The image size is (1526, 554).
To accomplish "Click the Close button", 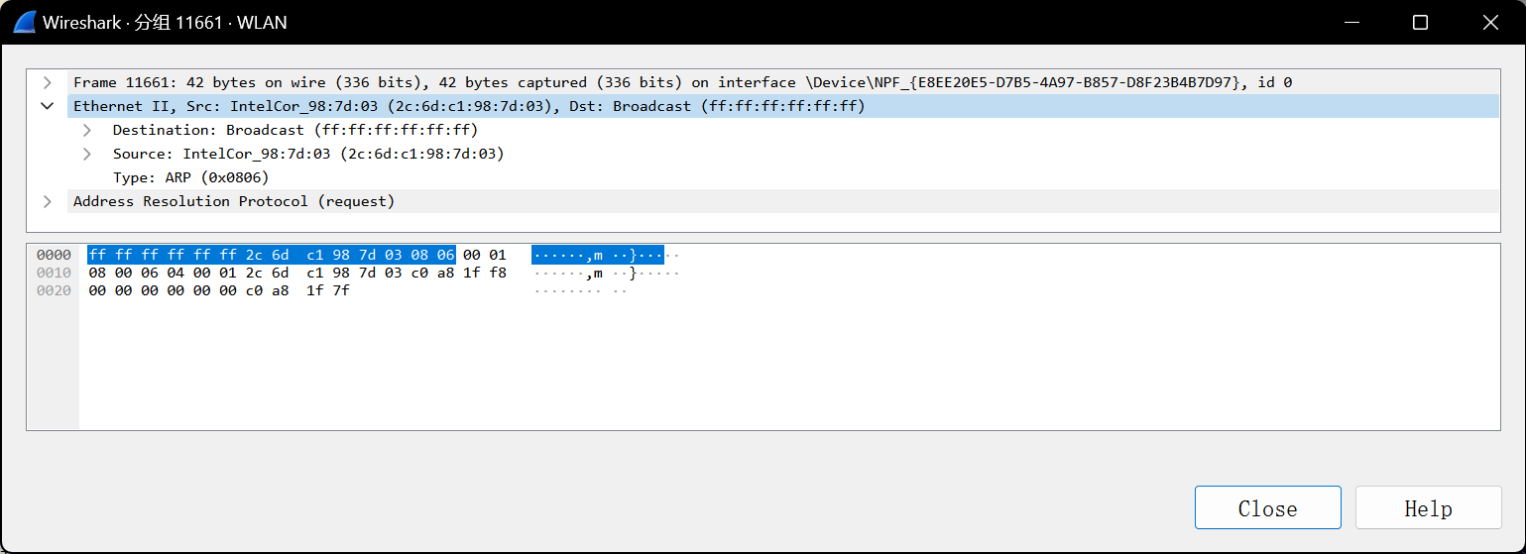I will (x=1267, y=508).
